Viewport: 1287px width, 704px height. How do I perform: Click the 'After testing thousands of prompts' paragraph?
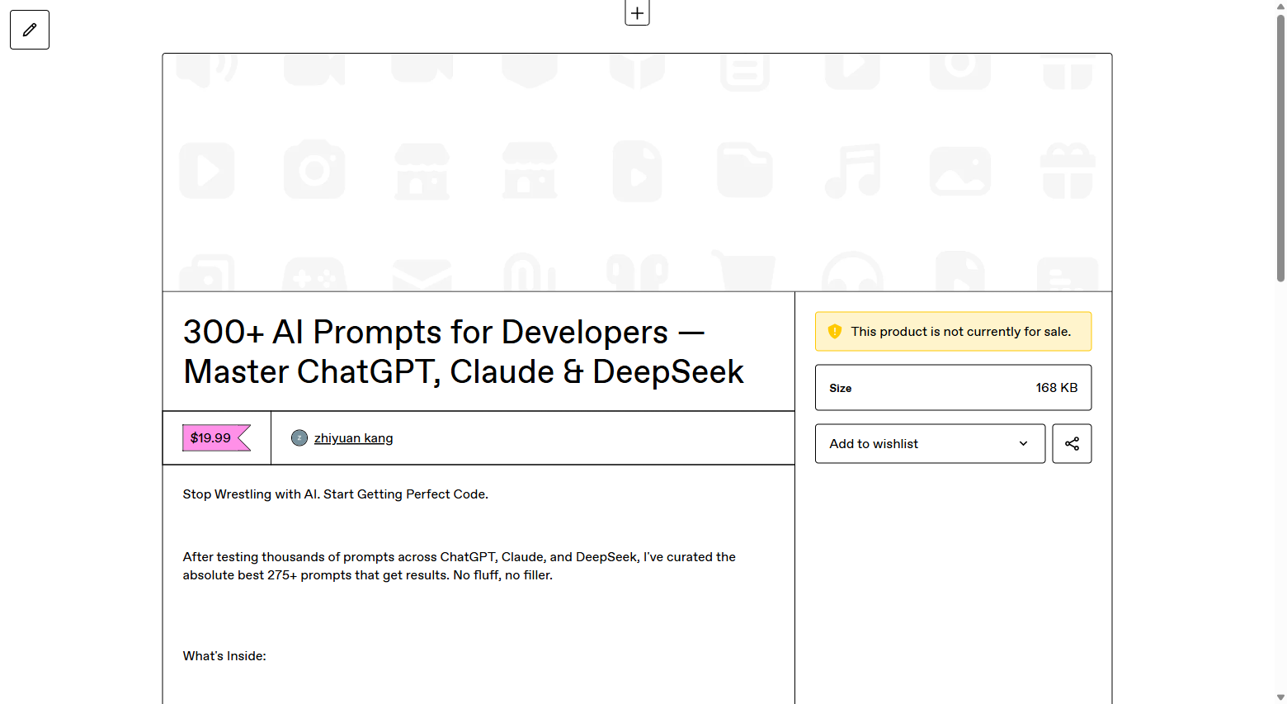[x=460, y=566]
